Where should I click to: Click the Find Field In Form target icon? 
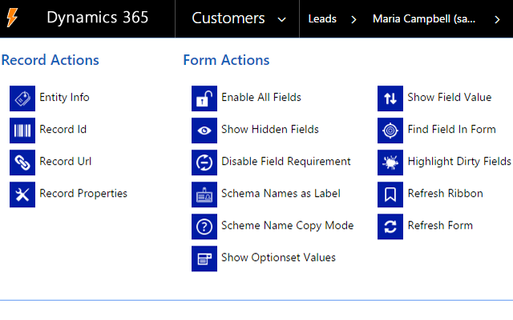[x=390, y=130]
